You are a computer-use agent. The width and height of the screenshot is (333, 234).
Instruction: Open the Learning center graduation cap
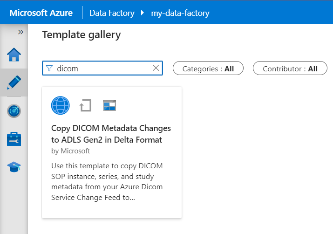pos(14,166)
